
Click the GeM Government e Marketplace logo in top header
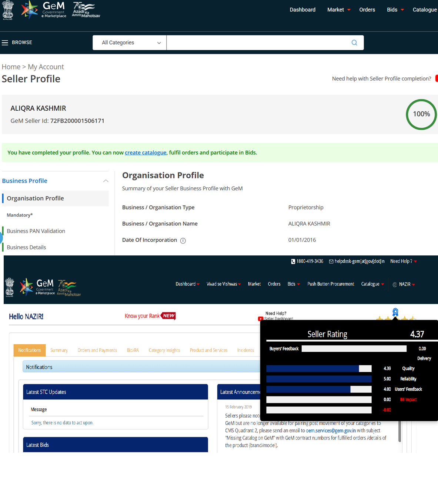(44, 10)
